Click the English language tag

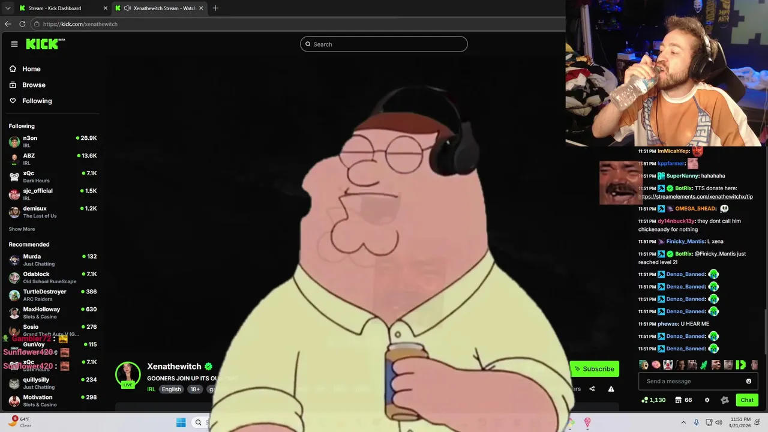171,389
